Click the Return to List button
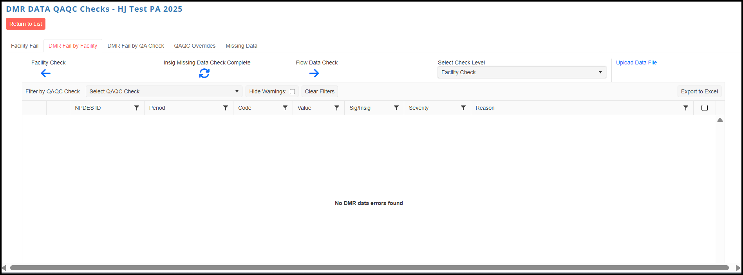The width and height of the screenshot is (743, 275). click(x=25, y=24)
